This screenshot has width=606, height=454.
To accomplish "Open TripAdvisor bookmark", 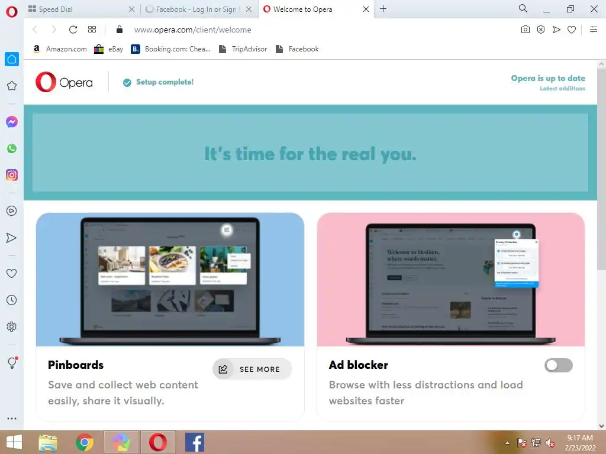I will pyautogui.click(x=243, y=49).
